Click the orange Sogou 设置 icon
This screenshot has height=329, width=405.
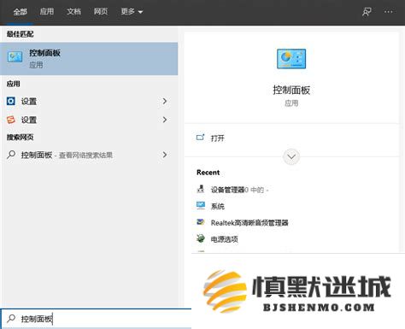click(x=11, y=120)
